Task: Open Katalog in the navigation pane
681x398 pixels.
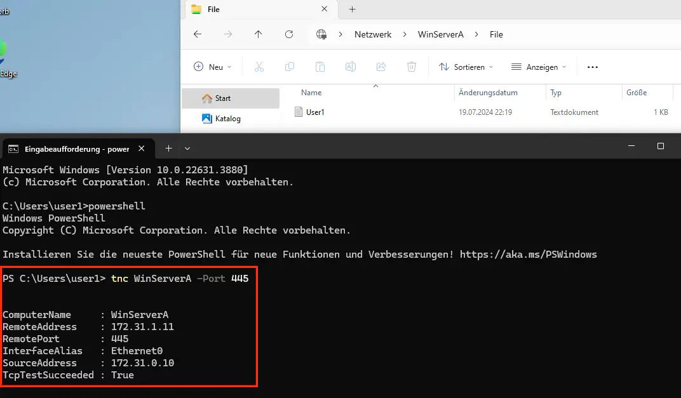Action: (227, 119)
